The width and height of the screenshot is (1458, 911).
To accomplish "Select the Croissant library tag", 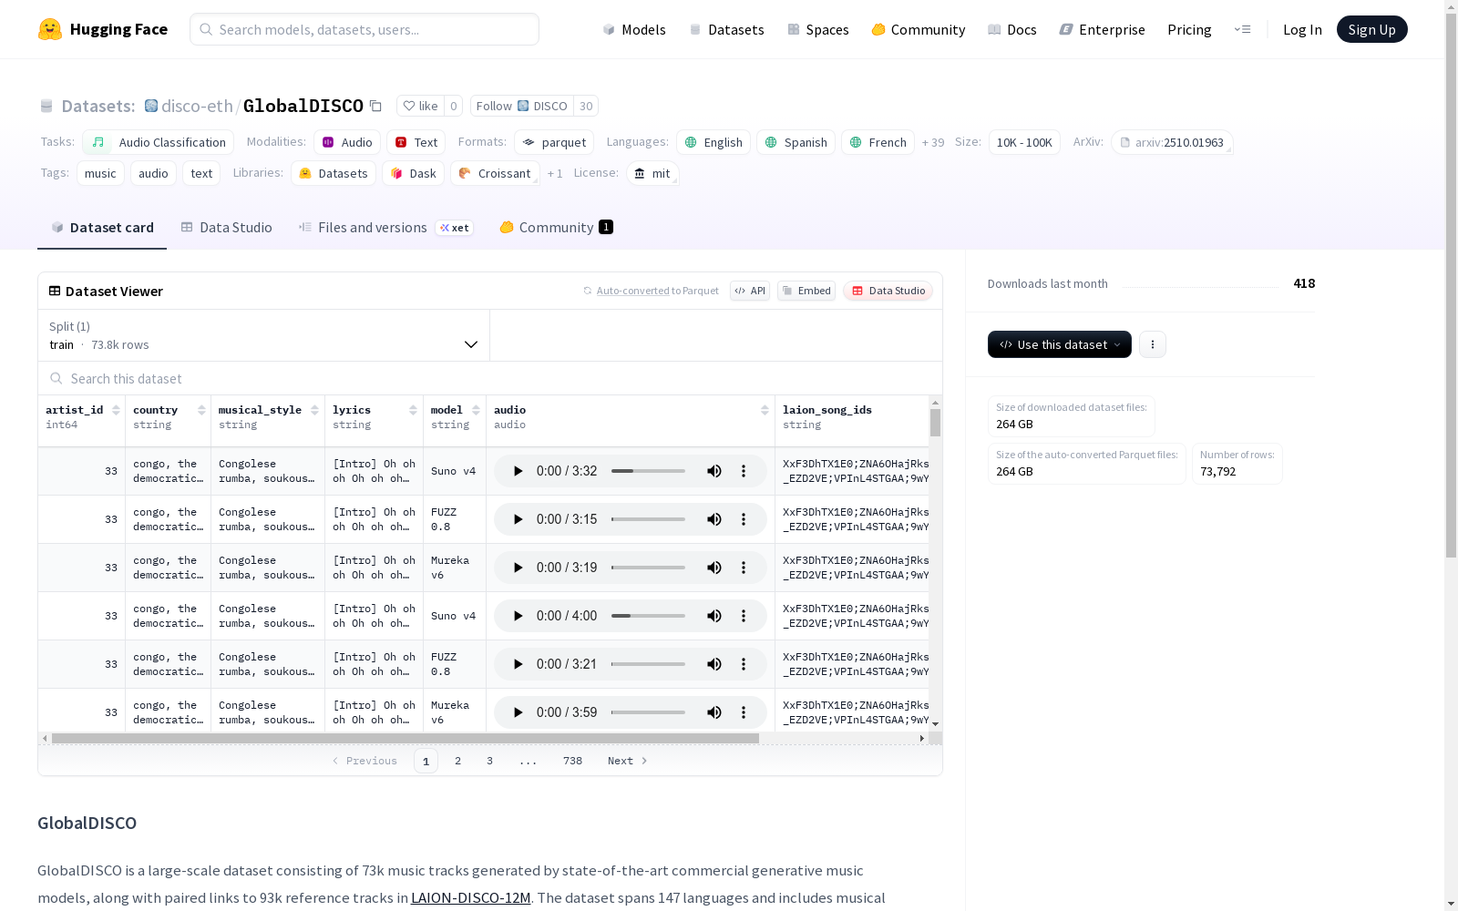I will [495, 173].
